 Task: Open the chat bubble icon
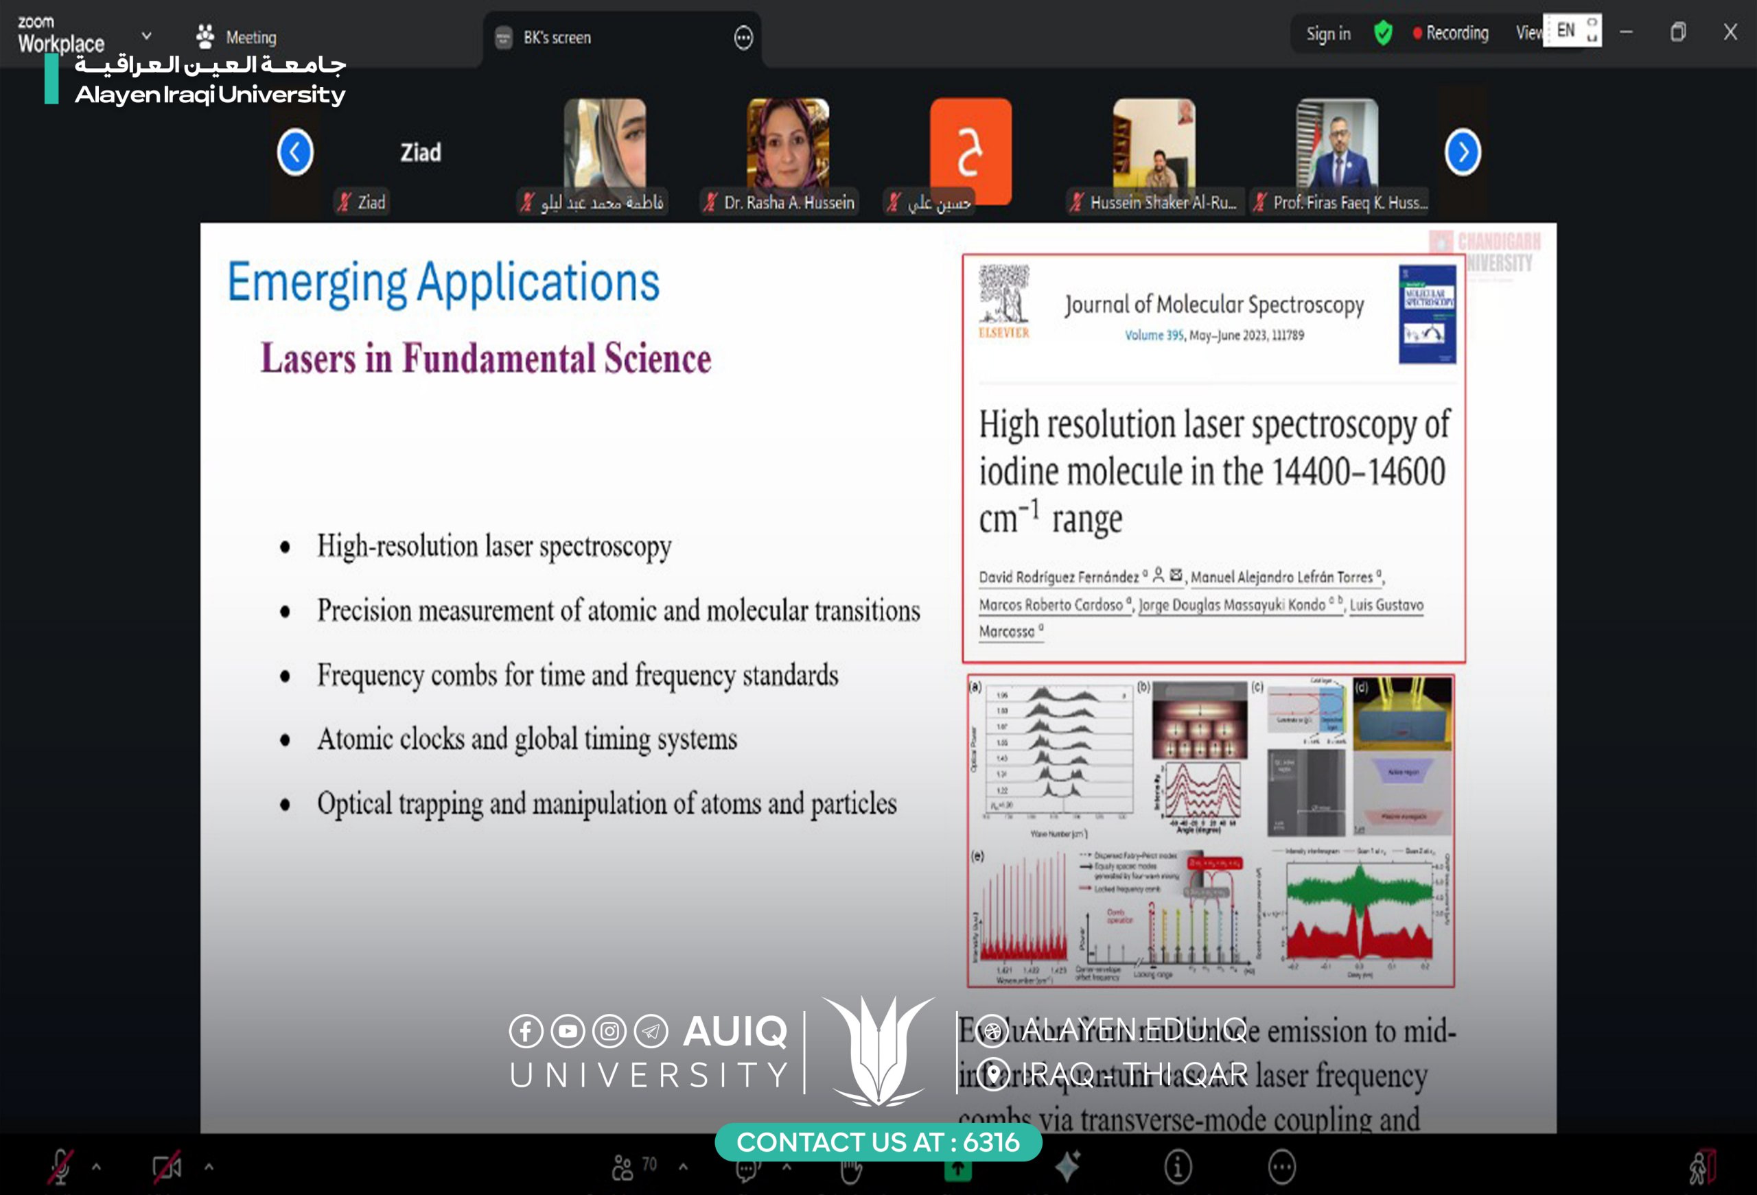(x=747, y=1170)
